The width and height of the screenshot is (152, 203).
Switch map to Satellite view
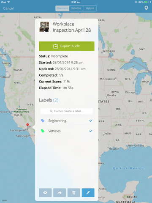pos(76,8)
